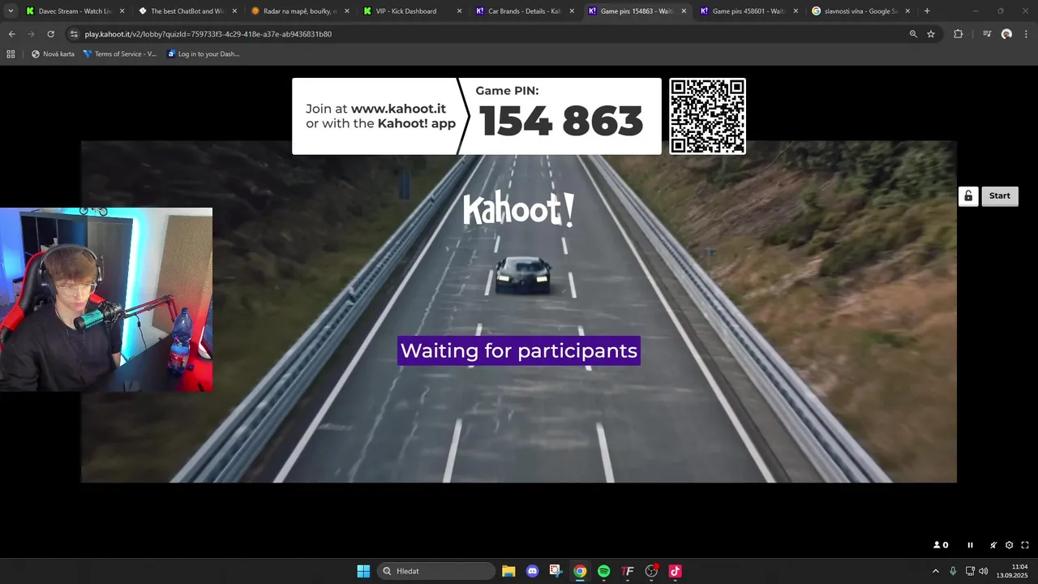Open Log in to your Dash bookmark
Image resolution: width=1038 pixels, height=584 pixels.
click(203, 54)
